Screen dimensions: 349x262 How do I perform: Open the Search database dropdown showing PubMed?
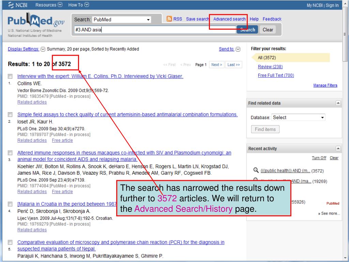(x=122, y=19)
